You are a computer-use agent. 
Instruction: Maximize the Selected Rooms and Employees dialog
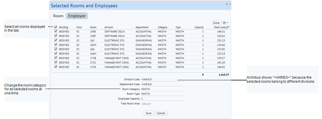[227, 4]
